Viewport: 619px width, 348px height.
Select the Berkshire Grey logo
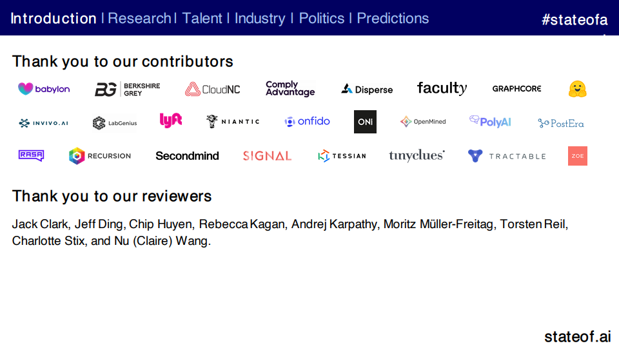[127, 89]
